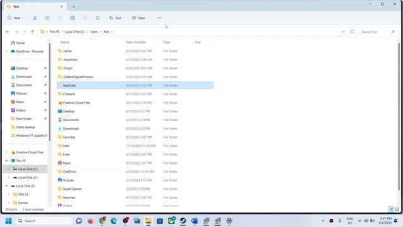Image resolution: width=403 pixels, height=227 pixels.
Task: Switch to Details view at bottom right
Action: (x=391, y=209)
